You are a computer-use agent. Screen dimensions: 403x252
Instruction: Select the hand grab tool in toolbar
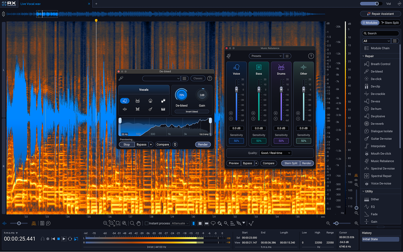[x=138, y=223]
